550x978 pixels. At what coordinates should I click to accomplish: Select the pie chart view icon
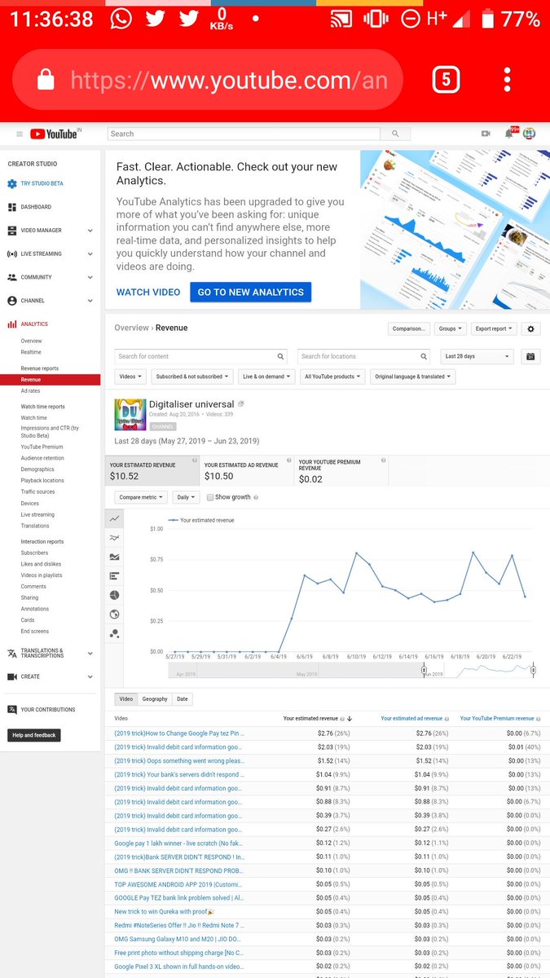pyautogui.click(x=115, y=595)
